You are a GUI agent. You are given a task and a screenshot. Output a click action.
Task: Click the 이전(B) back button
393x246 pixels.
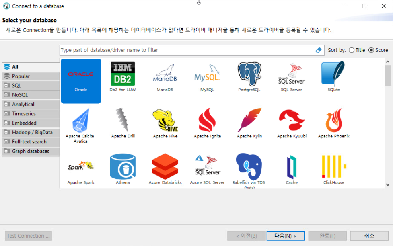point(246,236)
